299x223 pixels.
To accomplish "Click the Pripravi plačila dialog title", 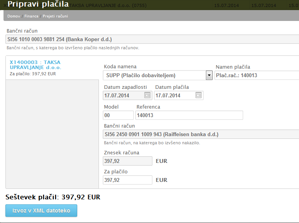I will [38, 5].
